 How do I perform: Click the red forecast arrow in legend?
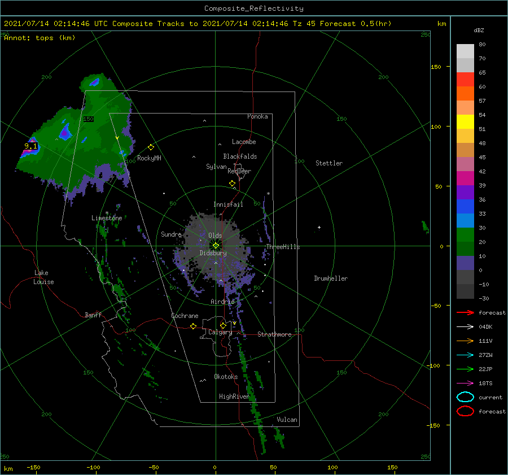465,312
